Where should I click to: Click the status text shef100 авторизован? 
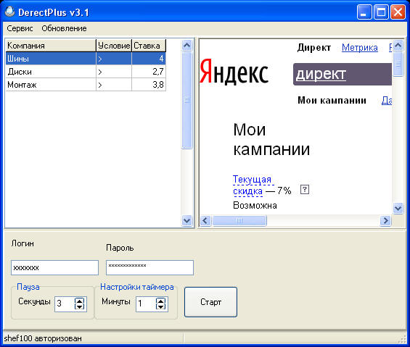43,338
